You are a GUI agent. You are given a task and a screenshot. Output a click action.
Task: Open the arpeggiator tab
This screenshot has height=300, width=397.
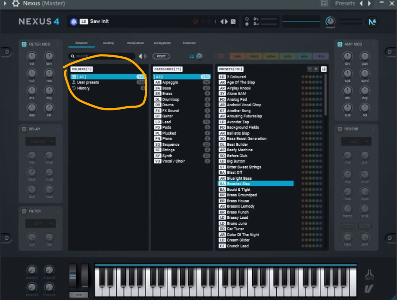(163, 43)
